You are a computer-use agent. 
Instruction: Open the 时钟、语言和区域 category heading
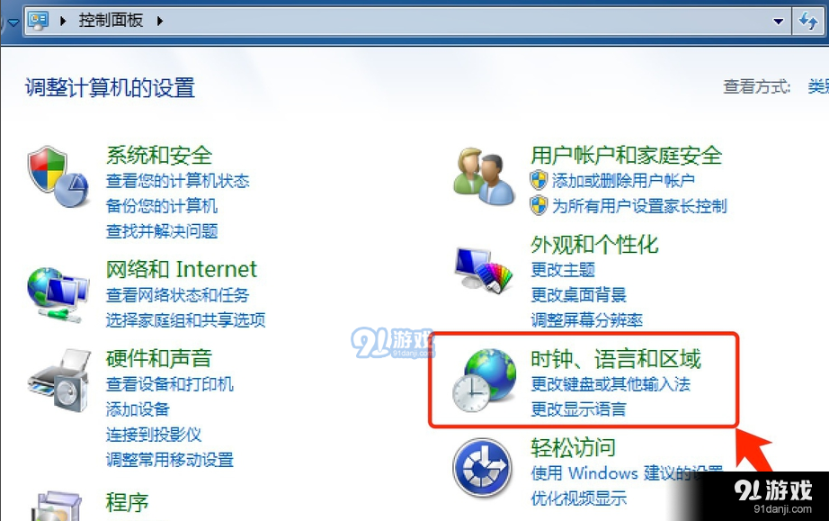616,359
